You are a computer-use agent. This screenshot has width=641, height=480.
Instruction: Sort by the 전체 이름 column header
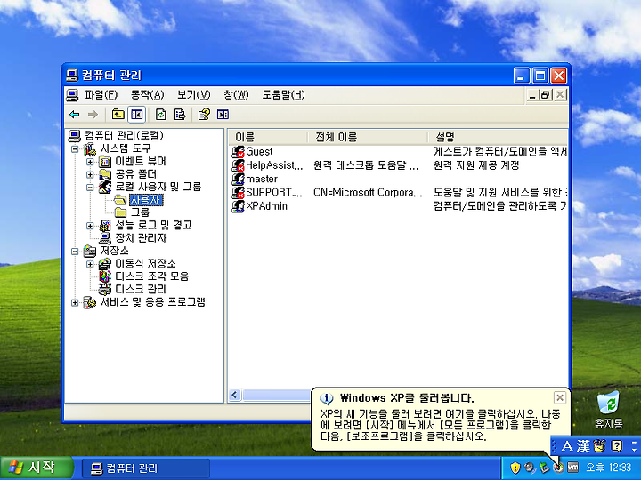[368, 137]
